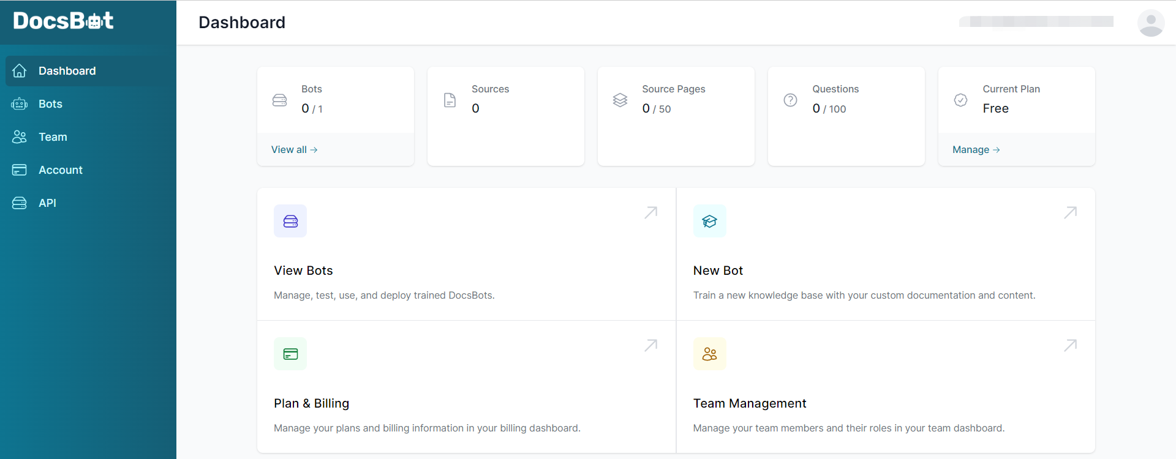
Task: Click the Bots robot icon in sidebar
Action: (20, 104)
